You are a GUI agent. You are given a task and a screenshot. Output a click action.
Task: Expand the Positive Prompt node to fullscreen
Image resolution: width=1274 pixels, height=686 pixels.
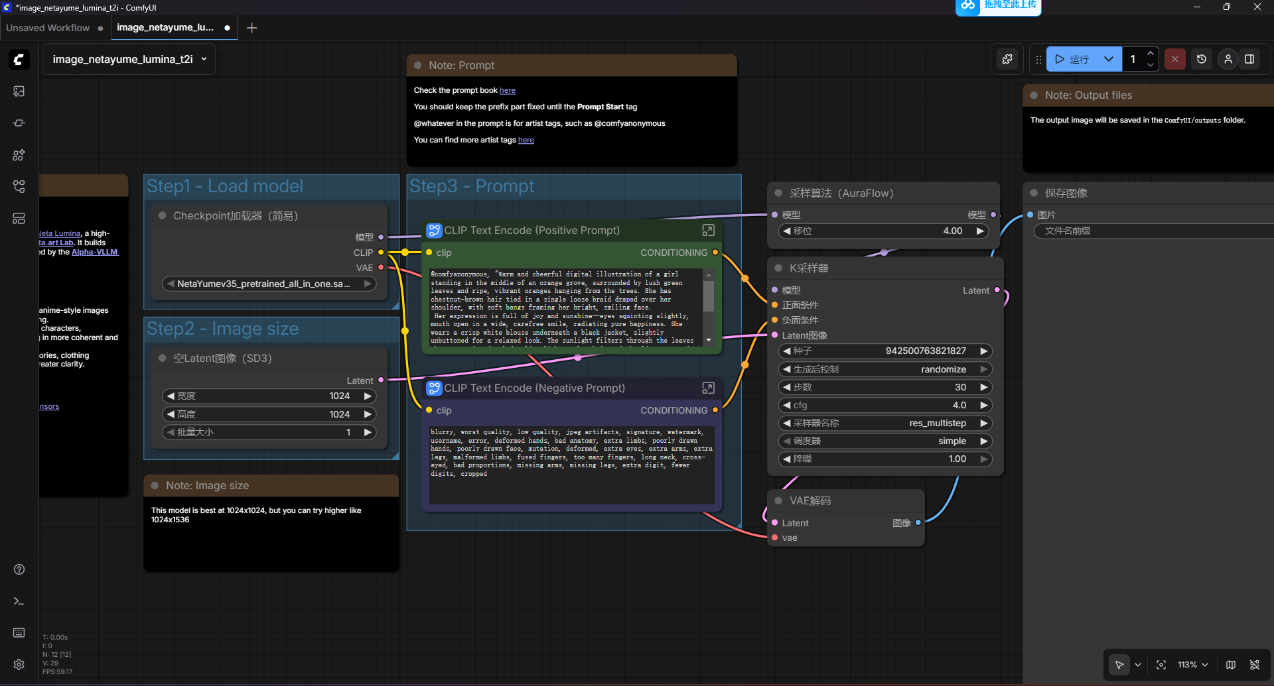(x=708, y=230)
